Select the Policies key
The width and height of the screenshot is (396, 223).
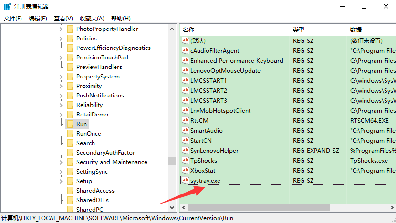[x=86, y=39]
